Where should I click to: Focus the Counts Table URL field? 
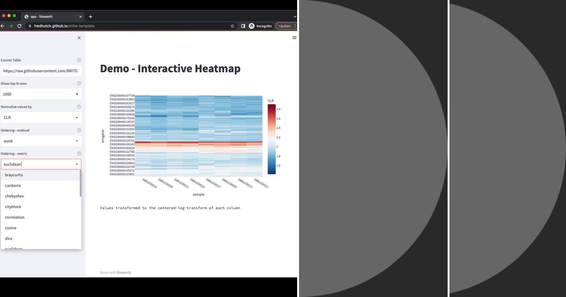[x=41, y=71]
